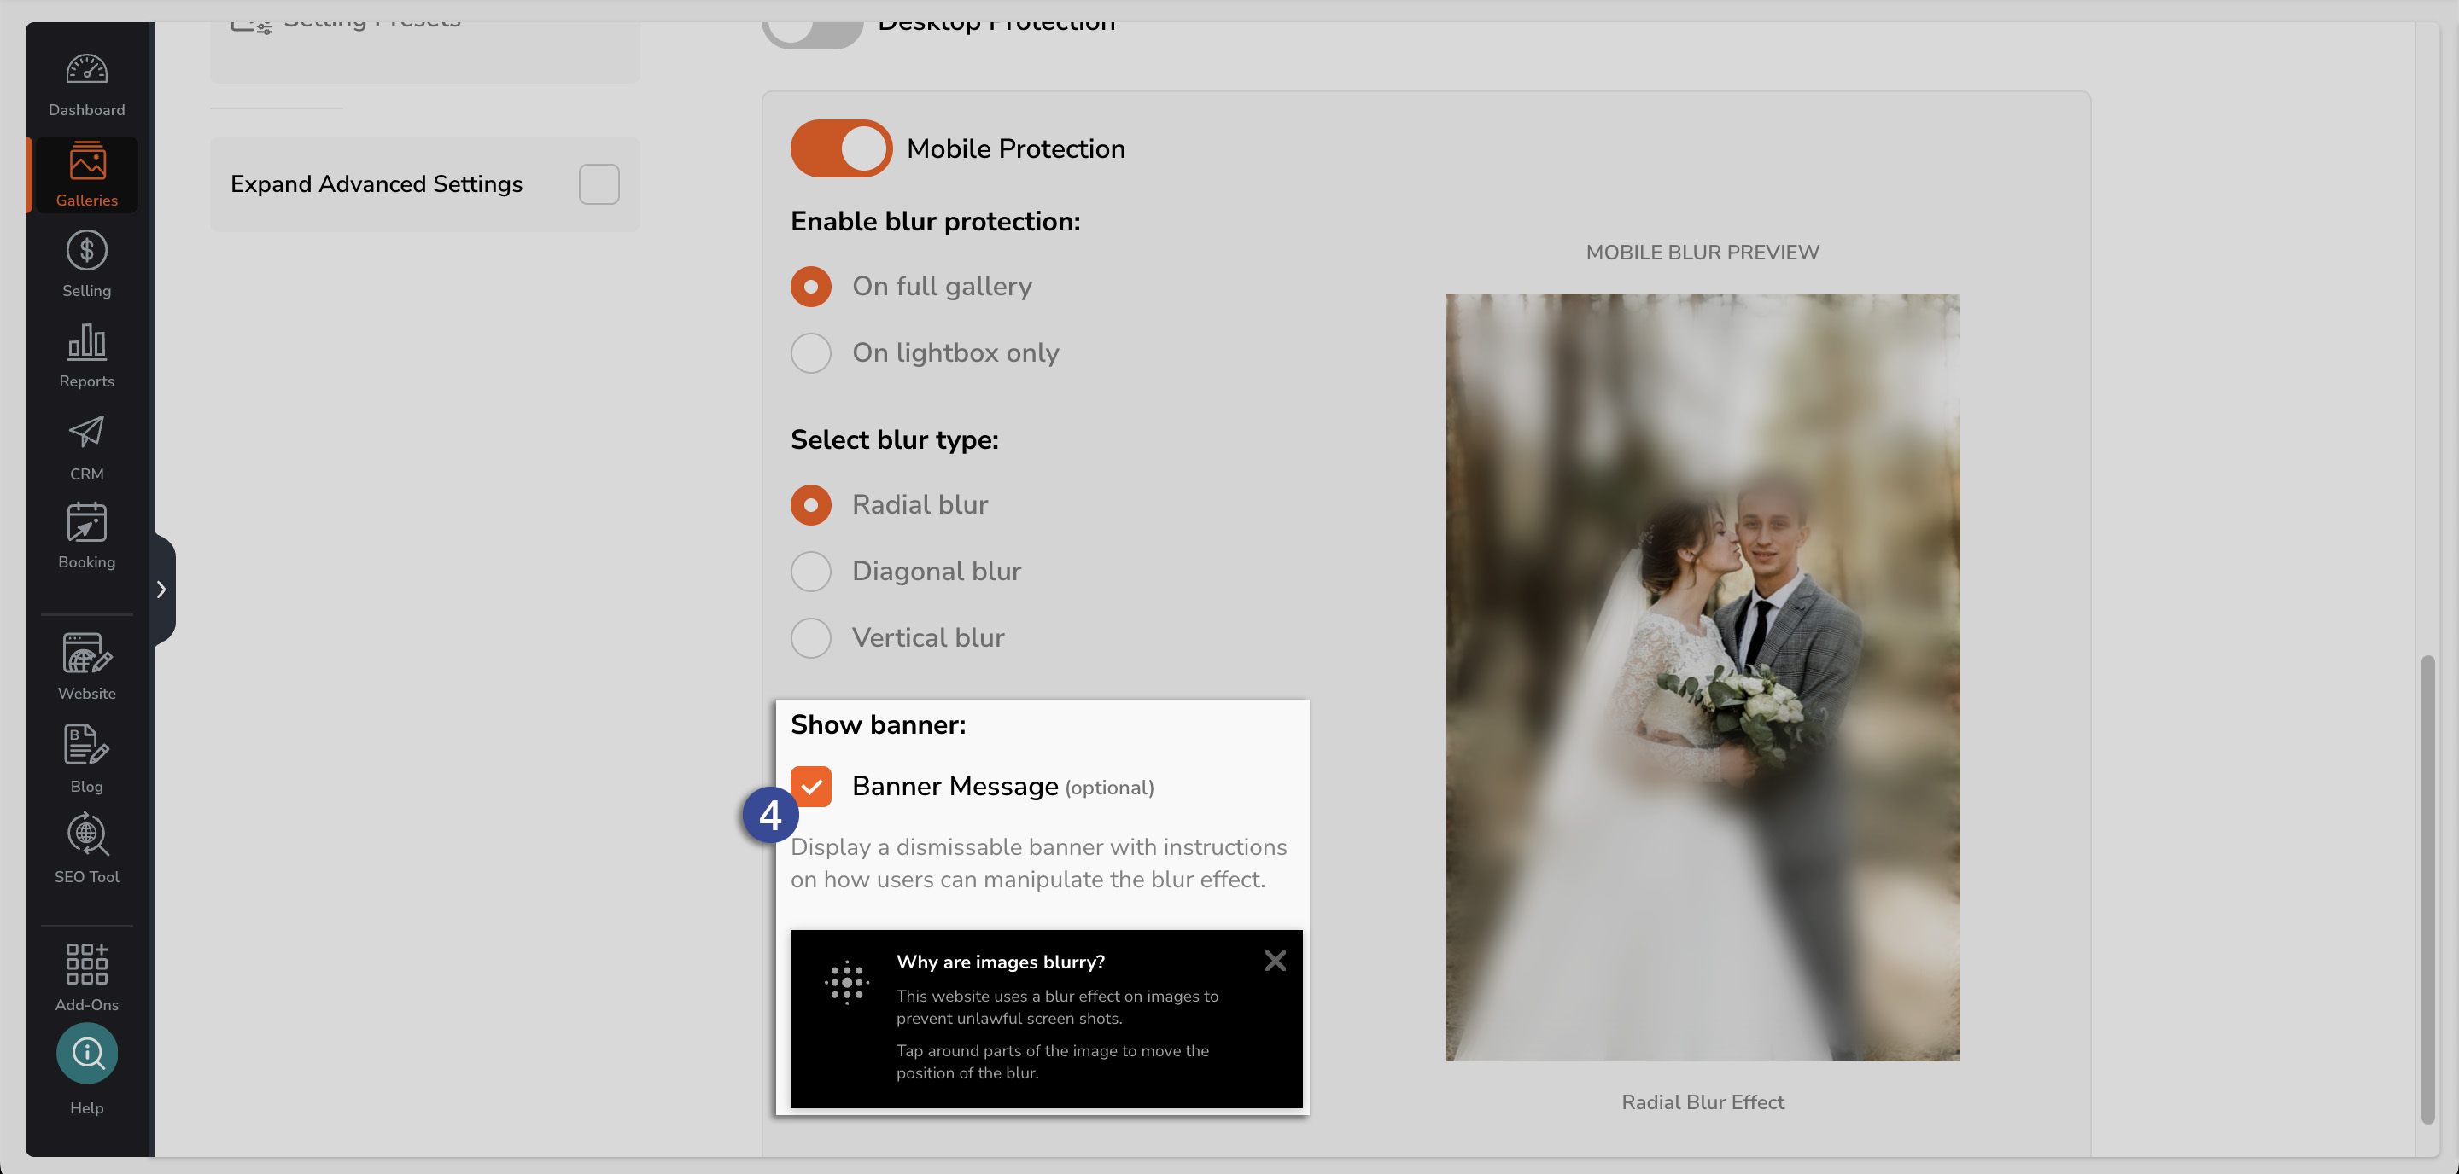Open the Website editor icon
2459x1174 pixels.
(x=87, y=654)
